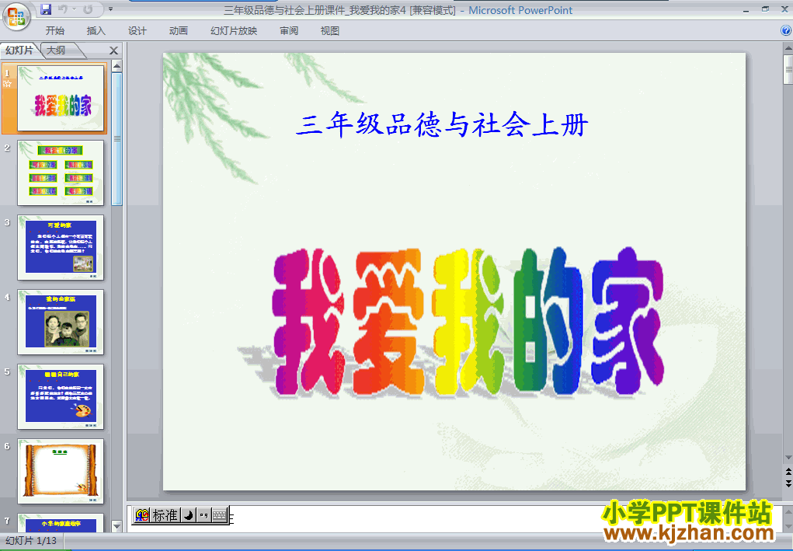Close the slide thumbnail pane
The height and width of the screenshot is (551, 793).
[114, 51]
